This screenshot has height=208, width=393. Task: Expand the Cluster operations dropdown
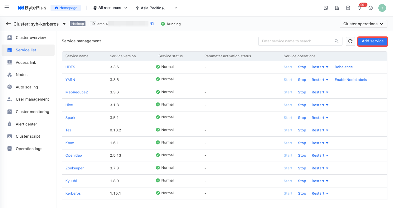(x=363, y=24)
